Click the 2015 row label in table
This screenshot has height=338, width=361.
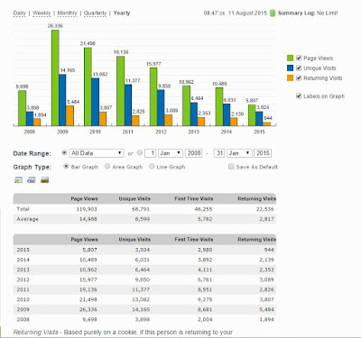tap(23, 250)
